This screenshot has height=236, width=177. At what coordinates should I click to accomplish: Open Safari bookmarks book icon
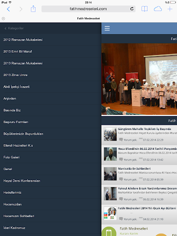pyautogui.click(x=144, y=9)
